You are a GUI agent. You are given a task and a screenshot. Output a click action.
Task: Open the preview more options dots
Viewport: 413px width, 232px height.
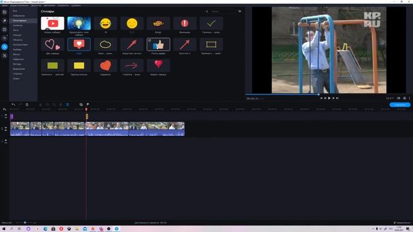coord(410,98)
